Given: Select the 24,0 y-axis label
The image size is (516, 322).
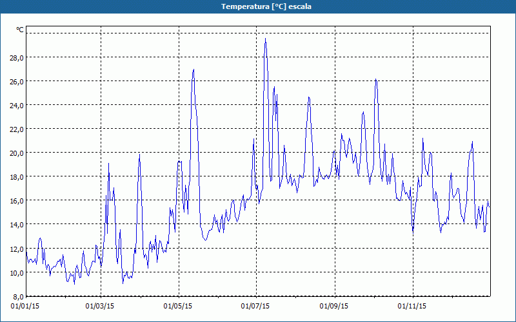Looking at the screenshot, I should point(17,106).
